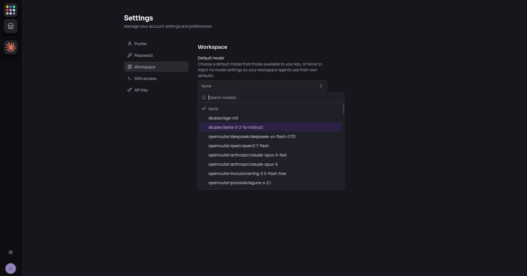Choose openrouter/qwen/qwen3.7-flash model
This screenshot has height=276, width=527.
click(270, 146)
